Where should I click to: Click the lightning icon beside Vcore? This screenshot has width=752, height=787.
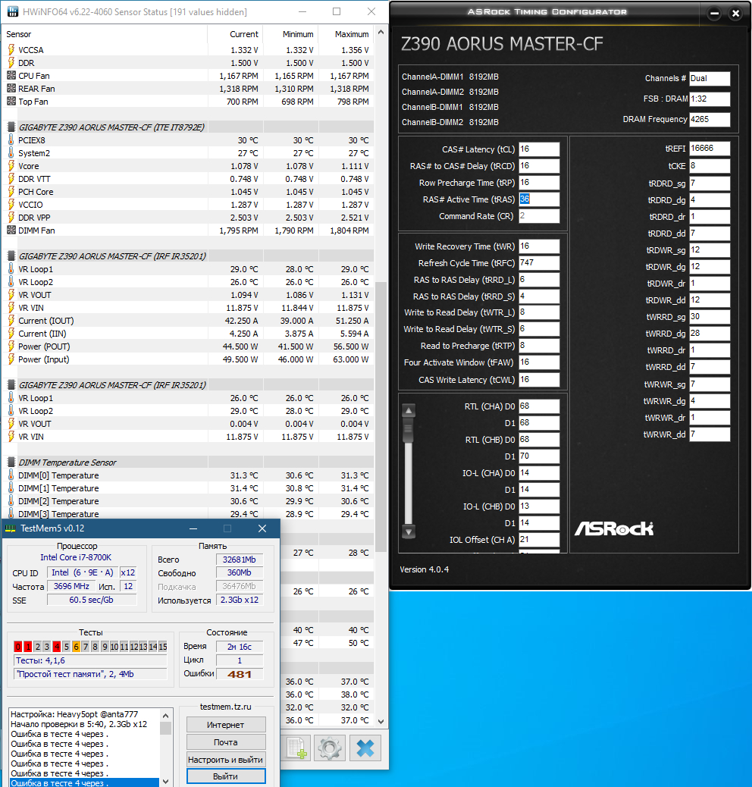(x=11, y=165)
